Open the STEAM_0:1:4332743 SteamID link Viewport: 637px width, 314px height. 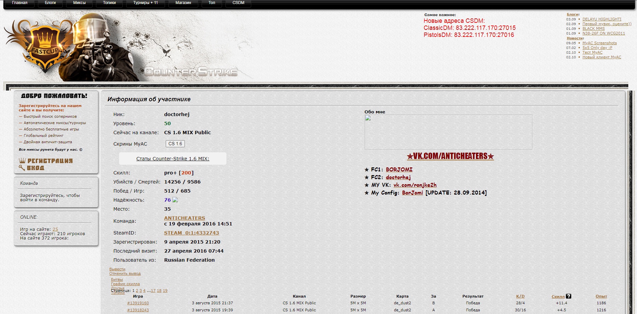[x=192, y=233]
